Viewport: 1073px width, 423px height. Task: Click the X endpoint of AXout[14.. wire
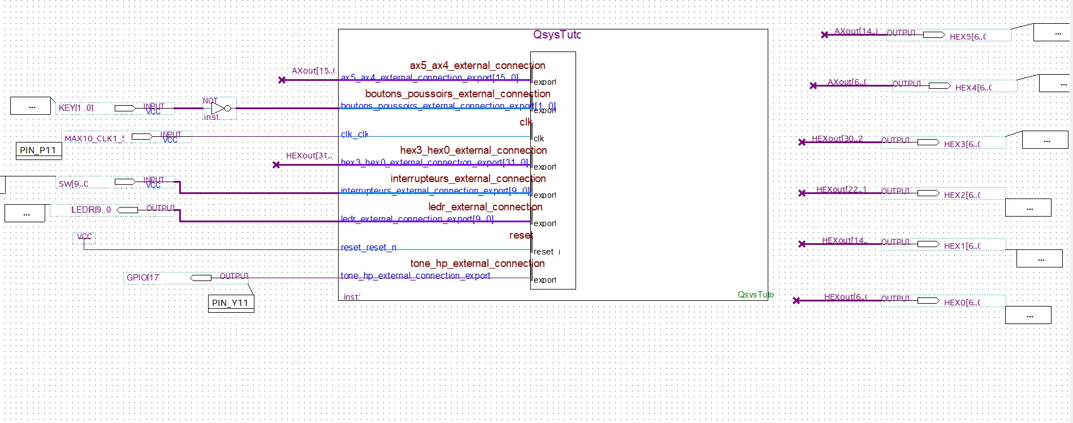pos(825,34)
